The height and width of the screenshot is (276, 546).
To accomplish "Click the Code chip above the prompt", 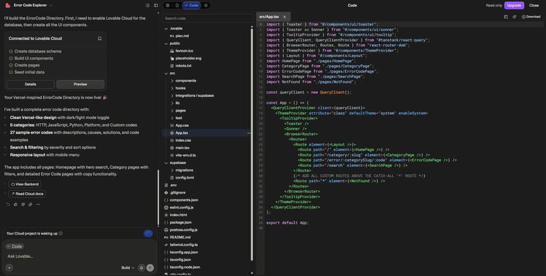I will 15,246.
